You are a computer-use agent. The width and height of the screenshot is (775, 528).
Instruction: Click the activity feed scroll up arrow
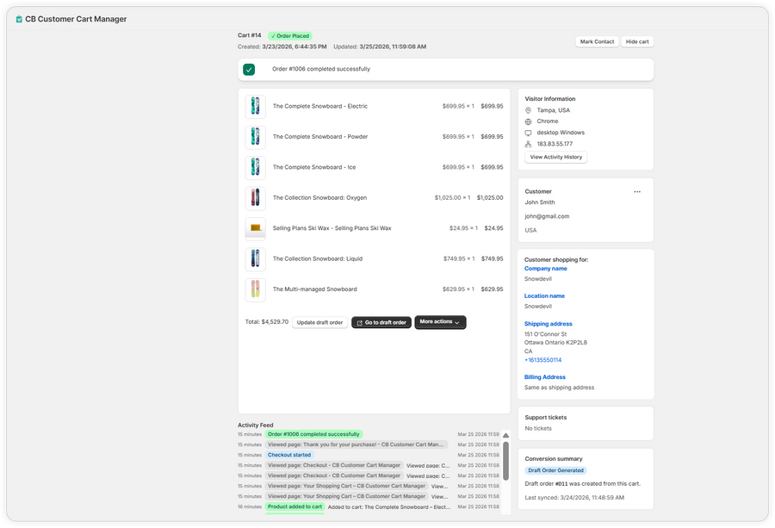505,436
